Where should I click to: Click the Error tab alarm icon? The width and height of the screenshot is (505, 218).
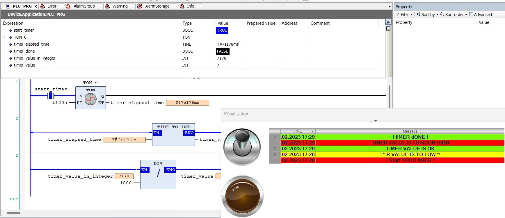42,6
